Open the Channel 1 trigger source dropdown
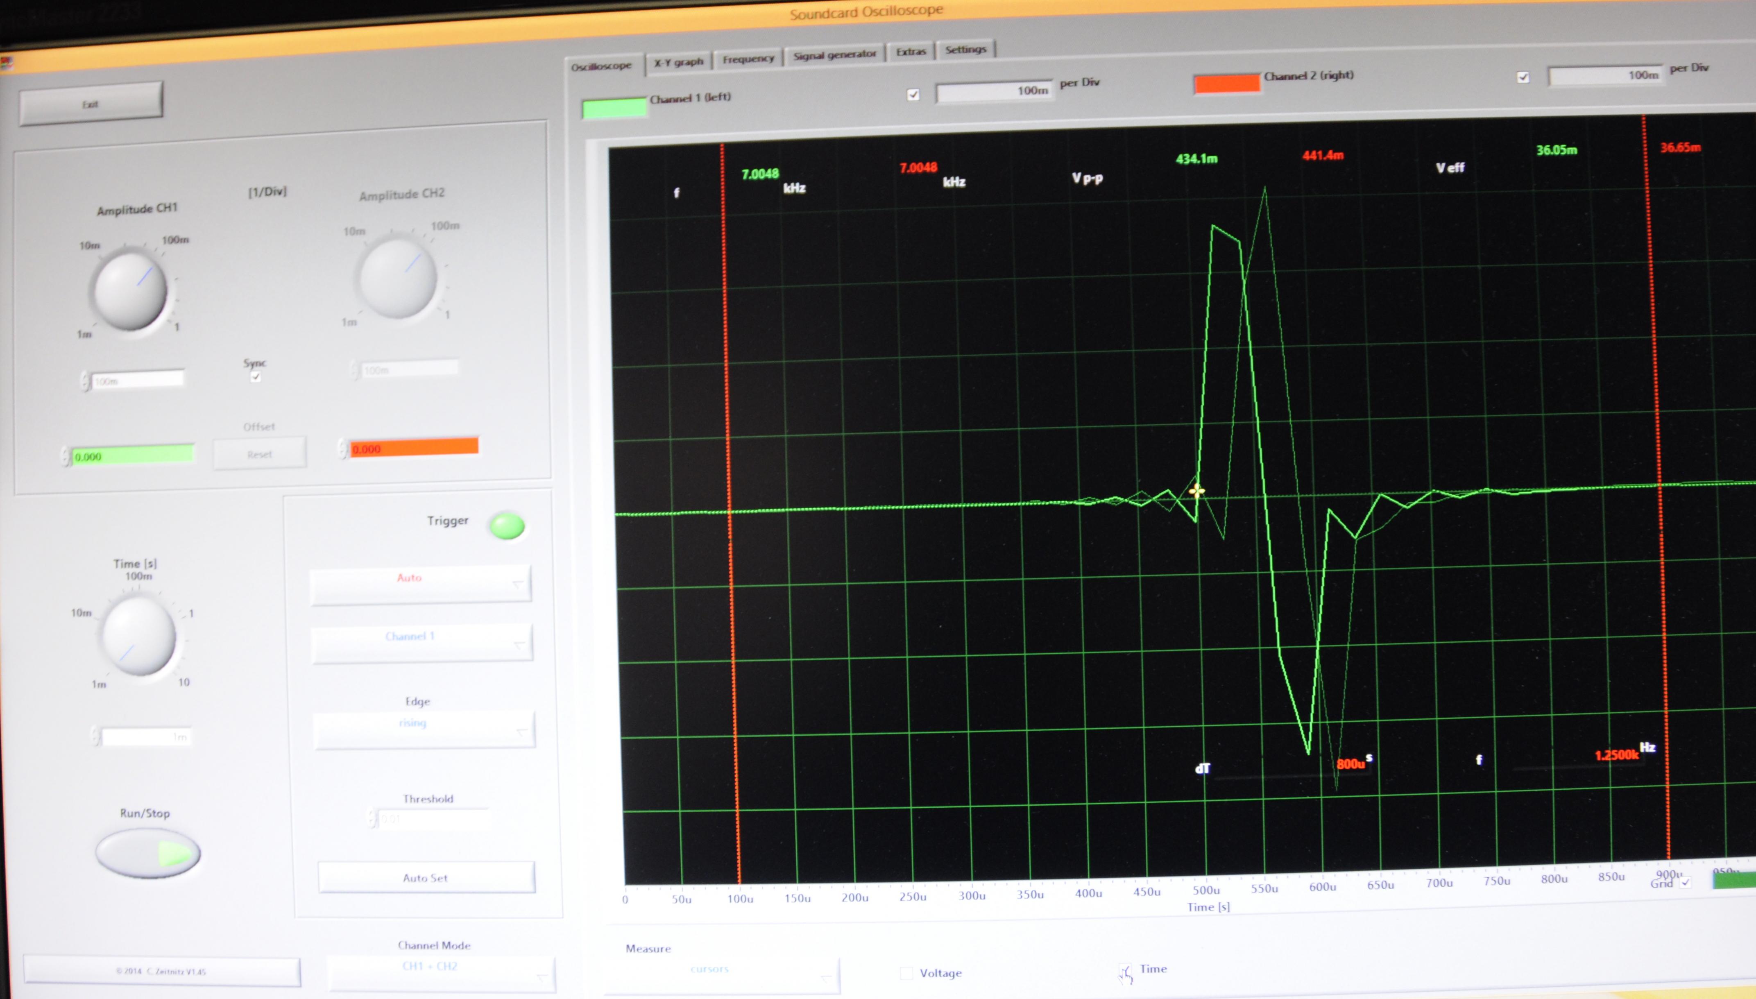This screenshot has width=1756, height=999. point(423,643)
